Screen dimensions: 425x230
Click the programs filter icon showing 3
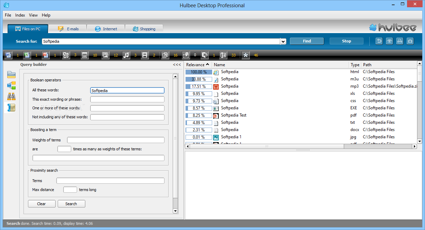66,55
